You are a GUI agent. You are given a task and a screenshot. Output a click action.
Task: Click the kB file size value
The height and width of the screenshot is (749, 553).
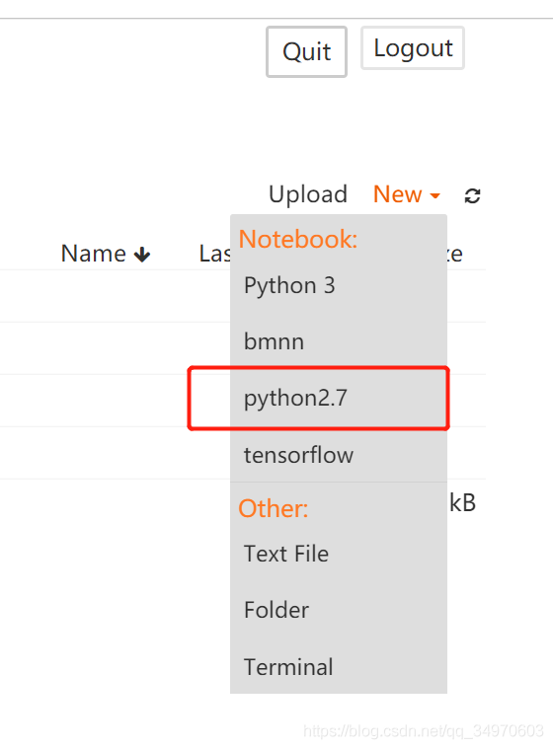(463, 503)
